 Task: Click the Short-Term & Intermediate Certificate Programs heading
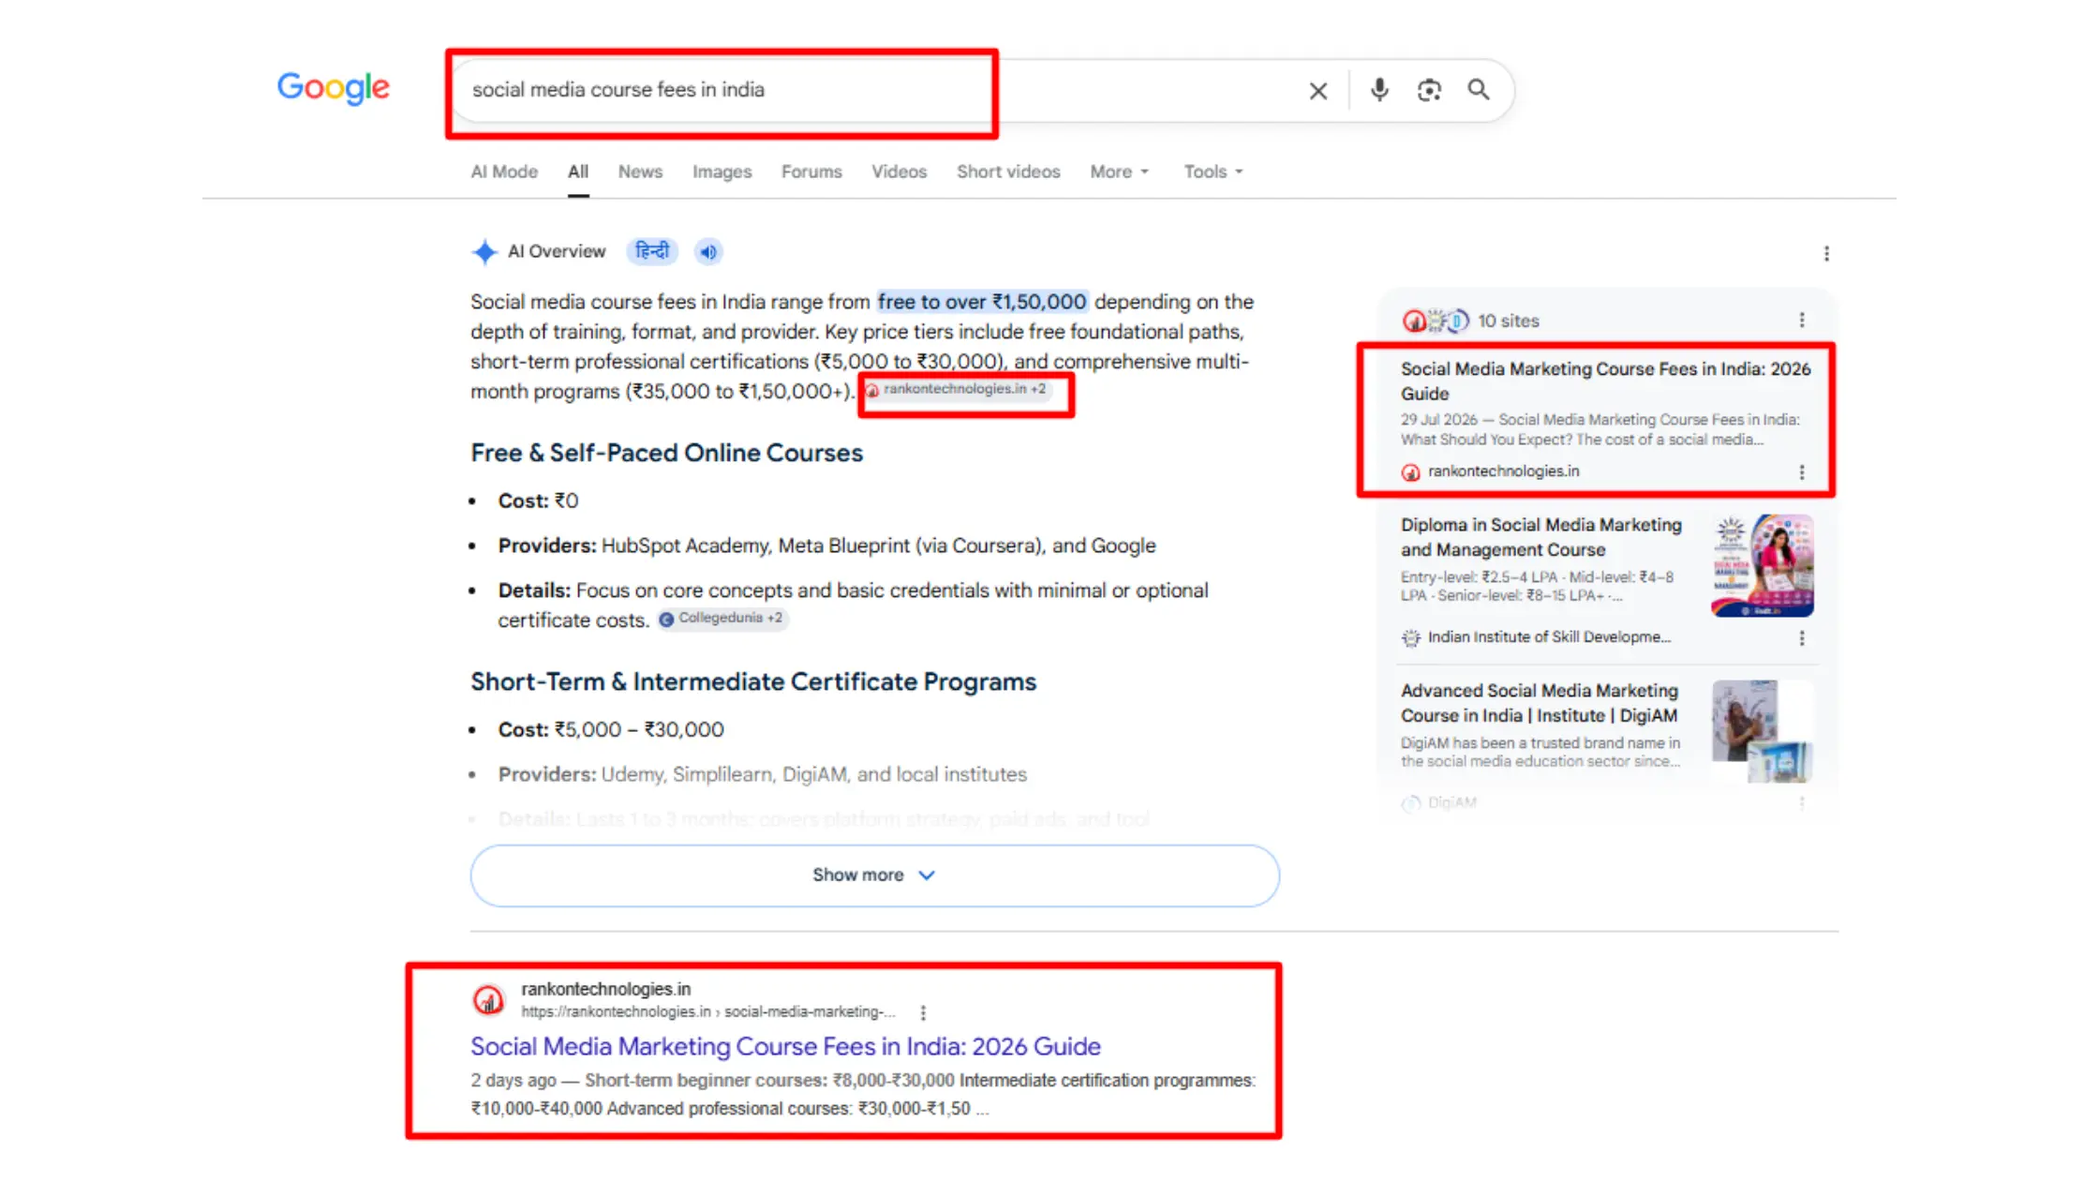(x=753, y=681)
